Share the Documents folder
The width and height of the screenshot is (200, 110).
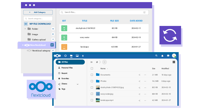(139, 75)
